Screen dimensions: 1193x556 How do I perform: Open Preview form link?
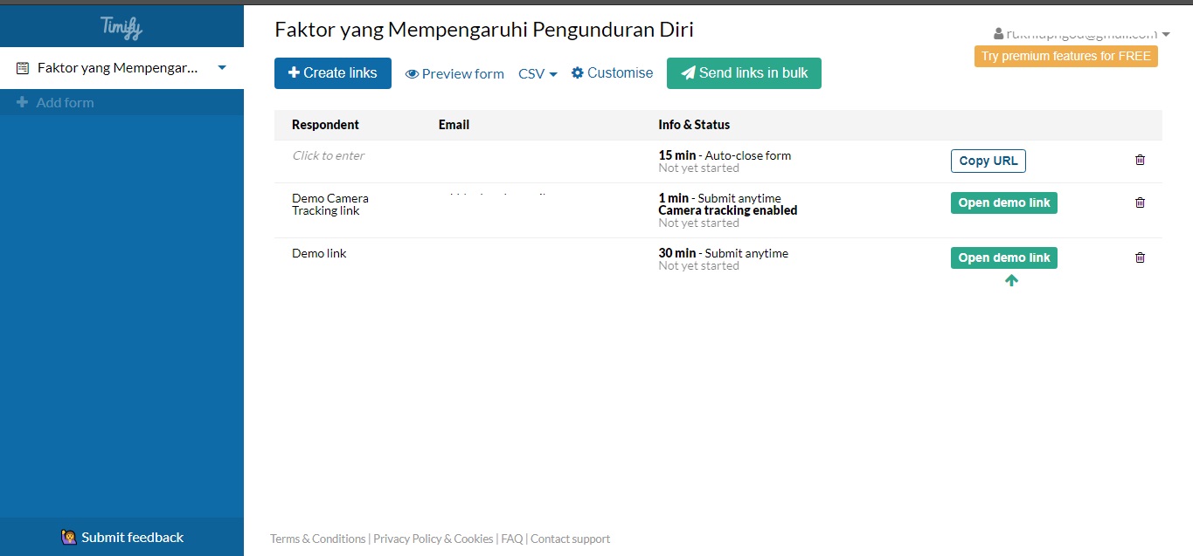[454, 74]
